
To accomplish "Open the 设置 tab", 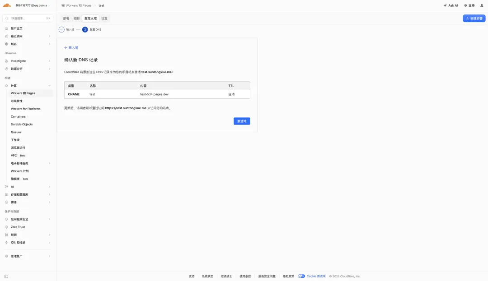I will pos(104,18).
